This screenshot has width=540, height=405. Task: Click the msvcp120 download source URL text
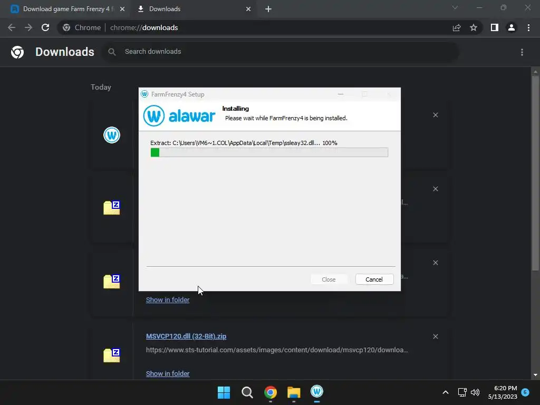click(x=277, y=350)
